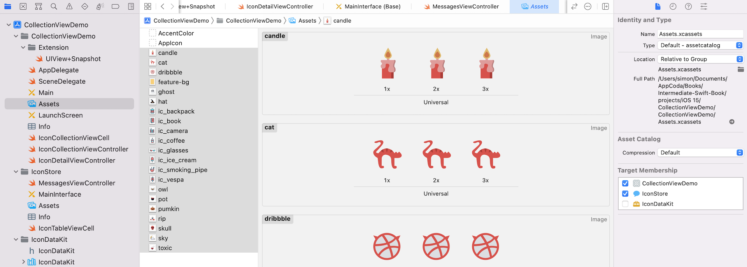Open the Compression Default dropdown
747x267 pixels.
coord(700,153)
